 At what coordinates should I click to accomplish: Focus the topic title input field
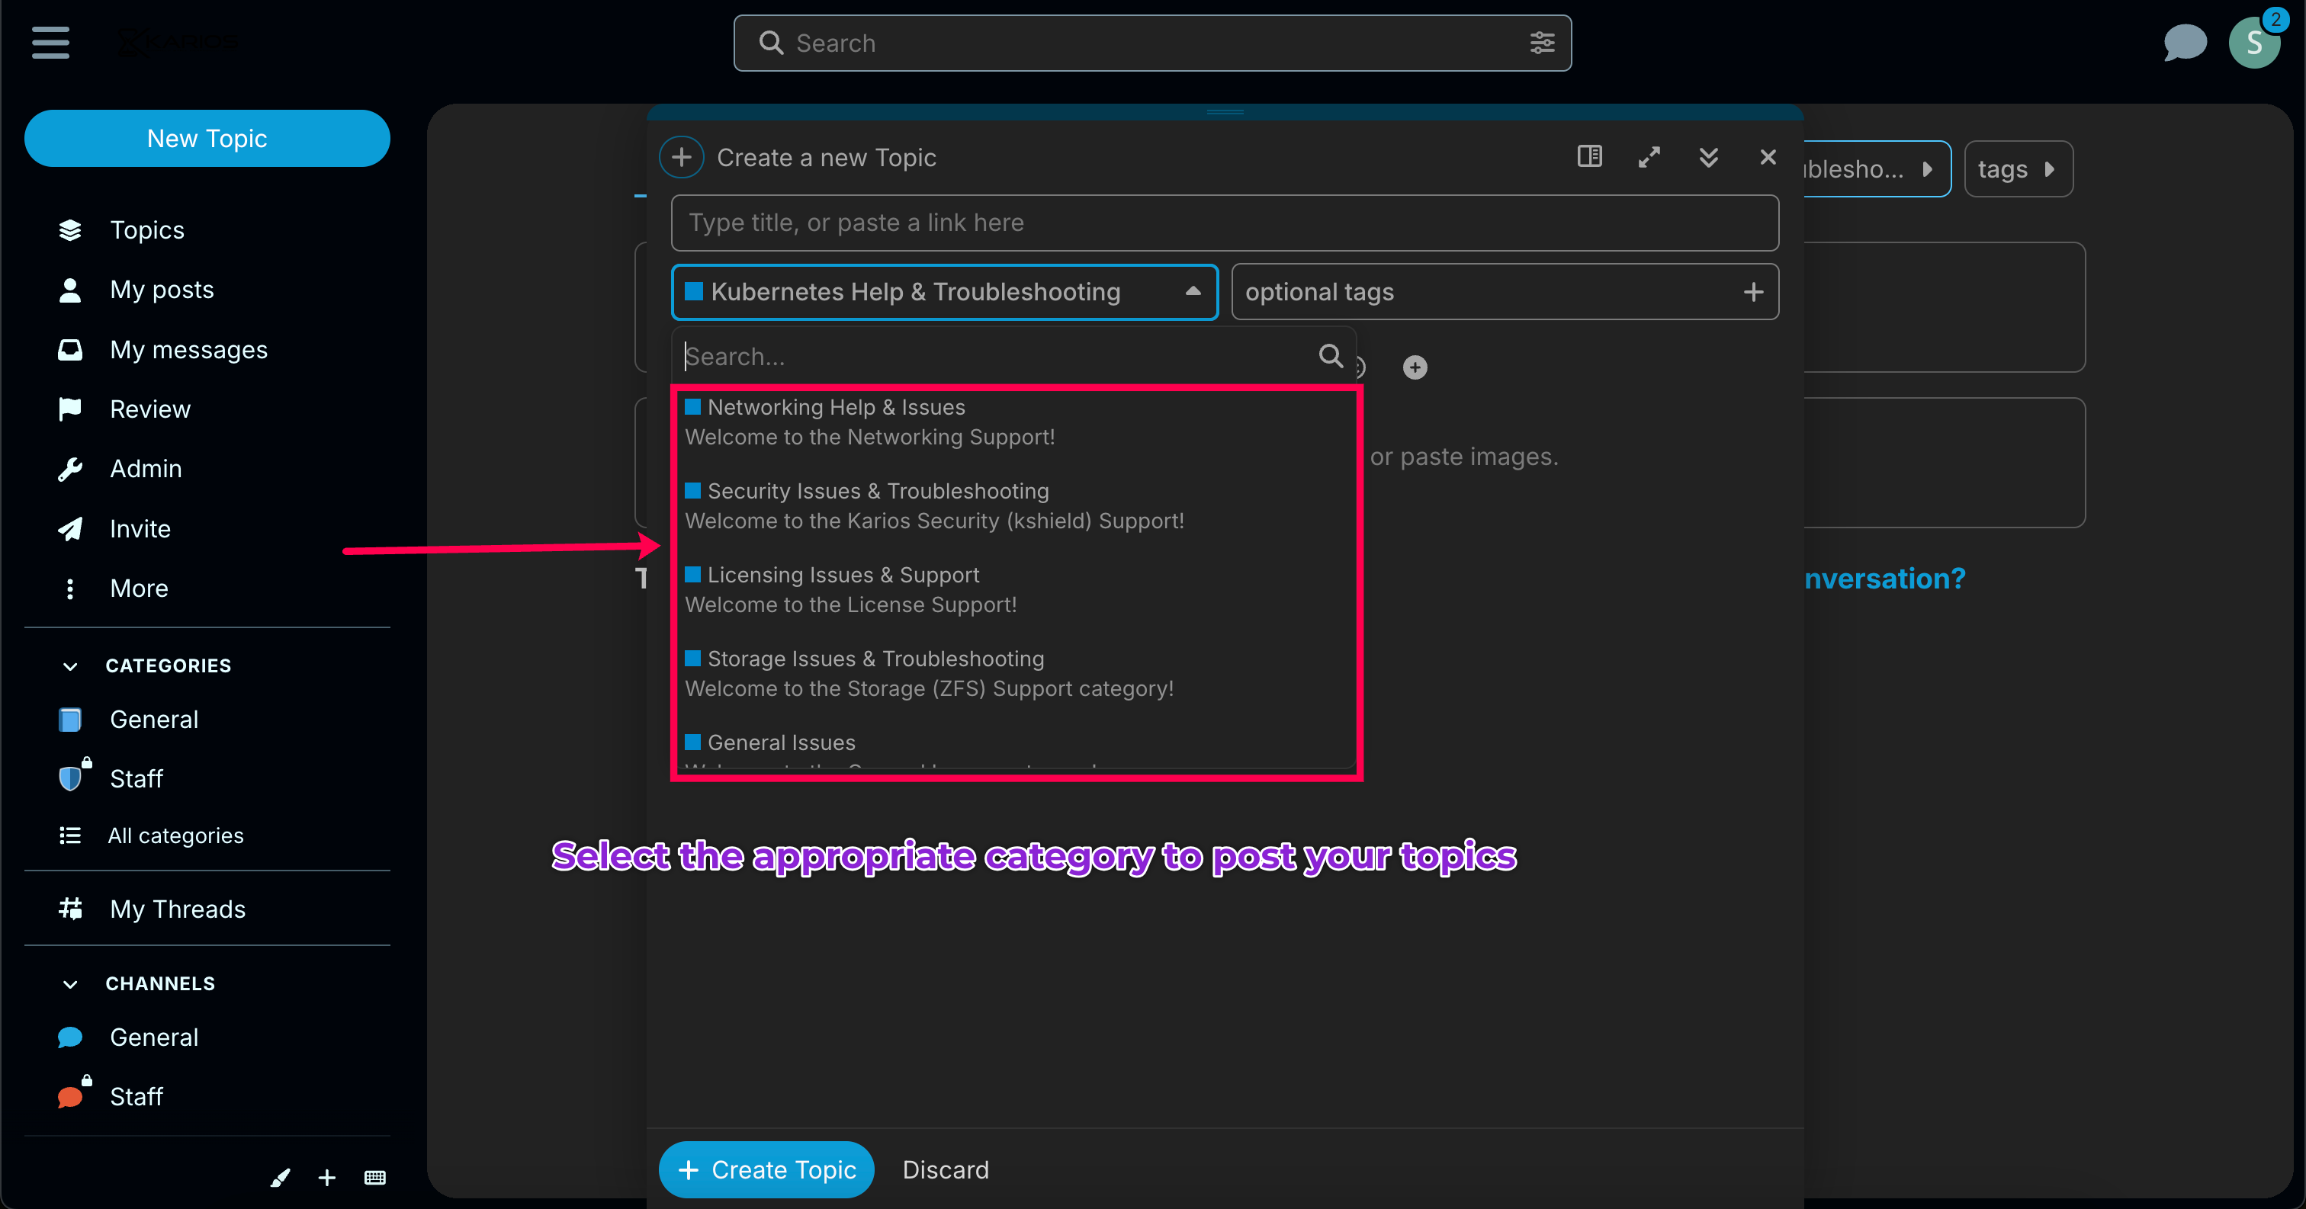click(1224, 223)
